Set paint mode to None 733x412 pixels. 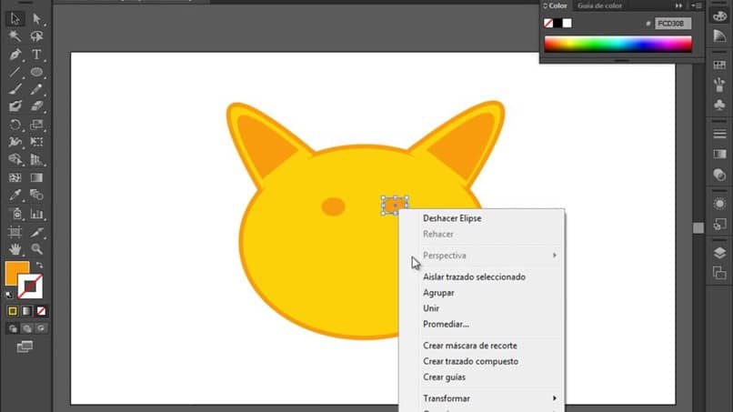point(41,311)
